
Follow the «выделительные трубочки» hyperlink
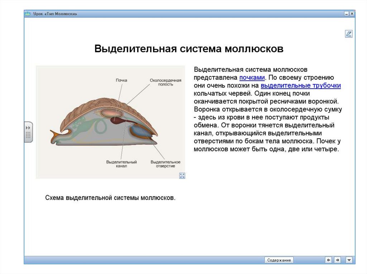pyautogui.click(x=300, y=86)
